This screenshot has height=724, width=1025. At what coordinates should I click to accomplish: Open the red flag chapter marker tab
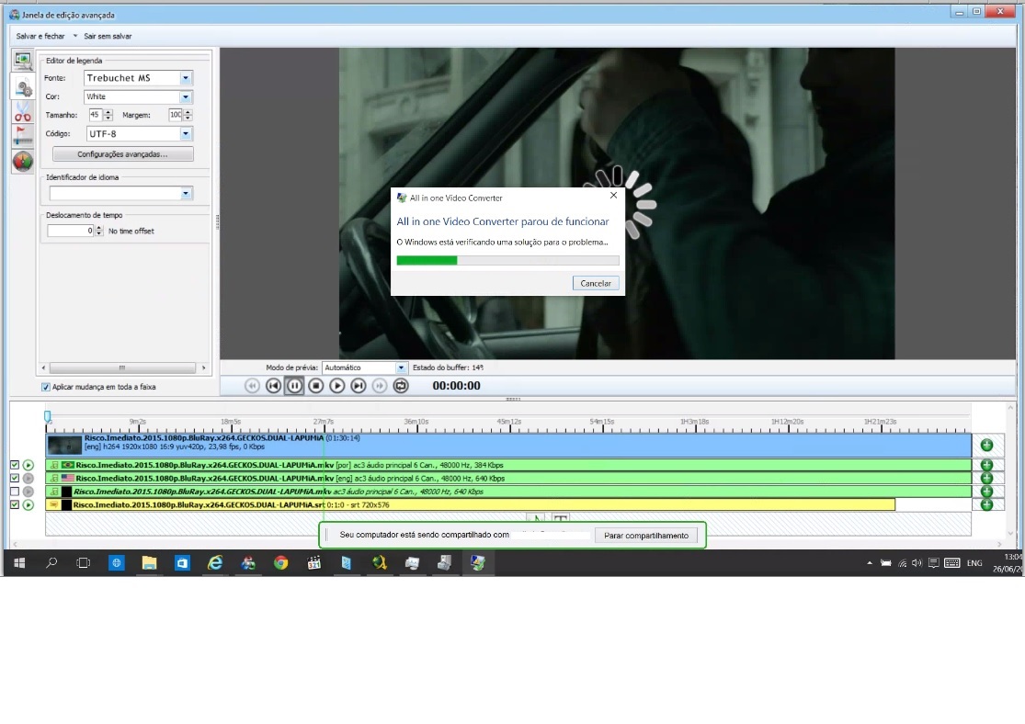click(x=23, y=136)
